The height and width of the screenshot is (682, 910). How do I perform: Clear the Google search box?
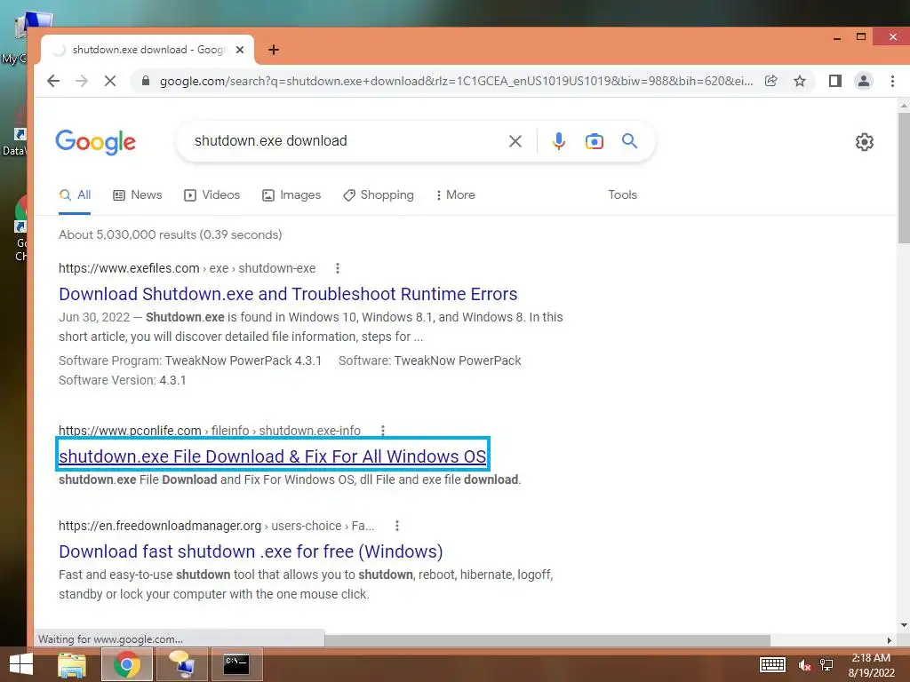click(x=515, y=141)
